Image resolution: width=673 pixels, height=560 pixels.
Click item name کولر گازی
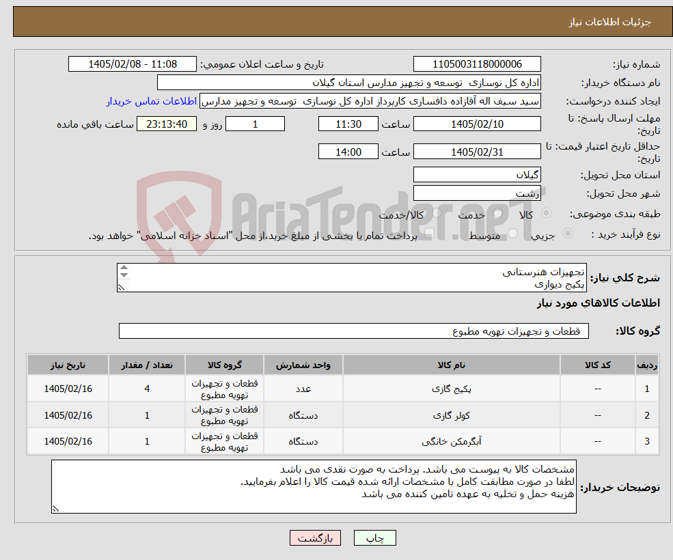[452, 415]
